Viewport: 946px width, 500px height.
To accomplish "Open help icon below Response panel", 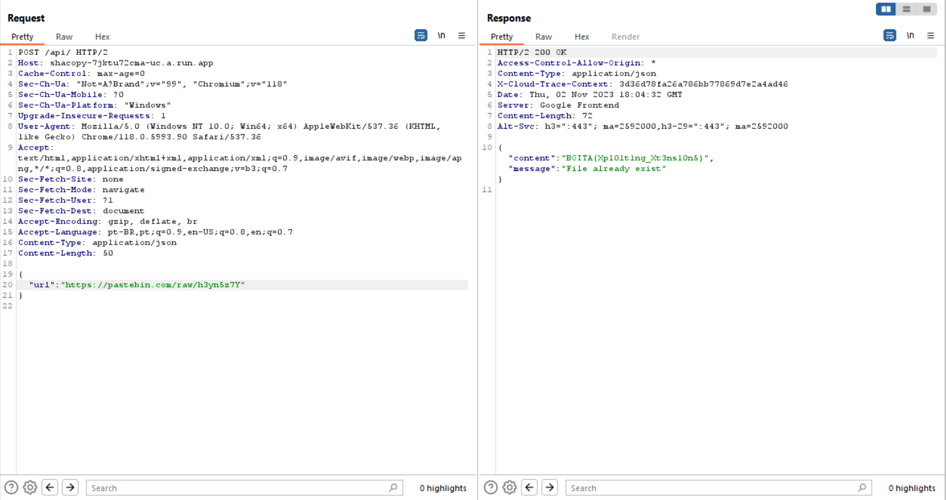I will click(x=491, y=487).
